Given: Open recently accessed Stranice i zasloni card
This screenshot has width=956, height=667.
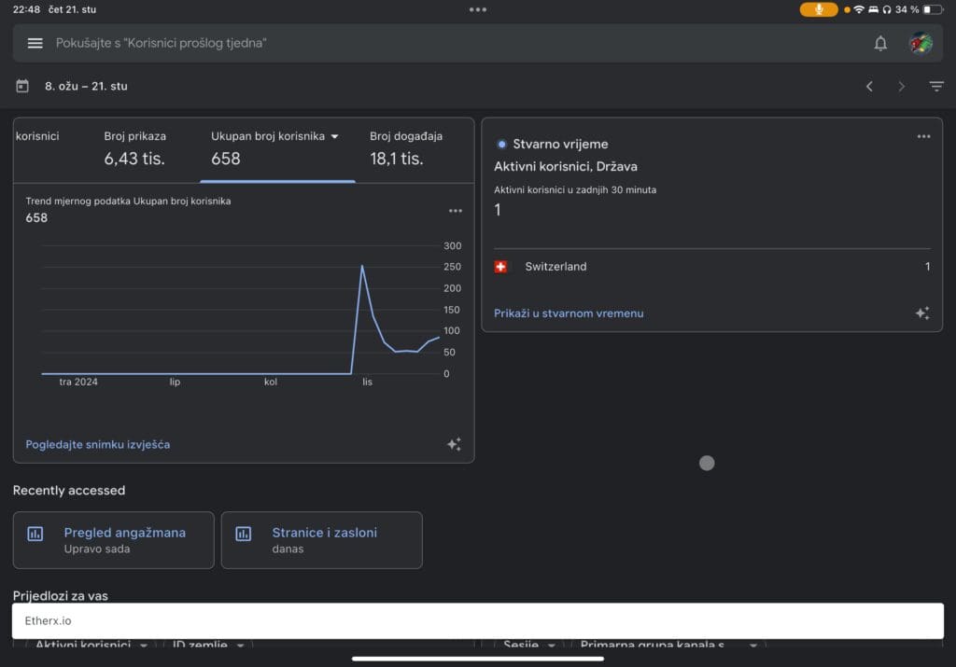Looking at the screenshot, I should coord(321,539).
